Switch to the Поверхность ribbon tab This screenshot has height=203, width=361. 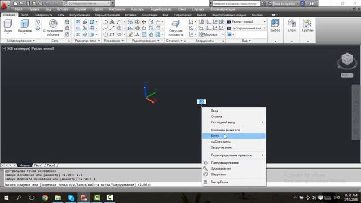(43, 15)
